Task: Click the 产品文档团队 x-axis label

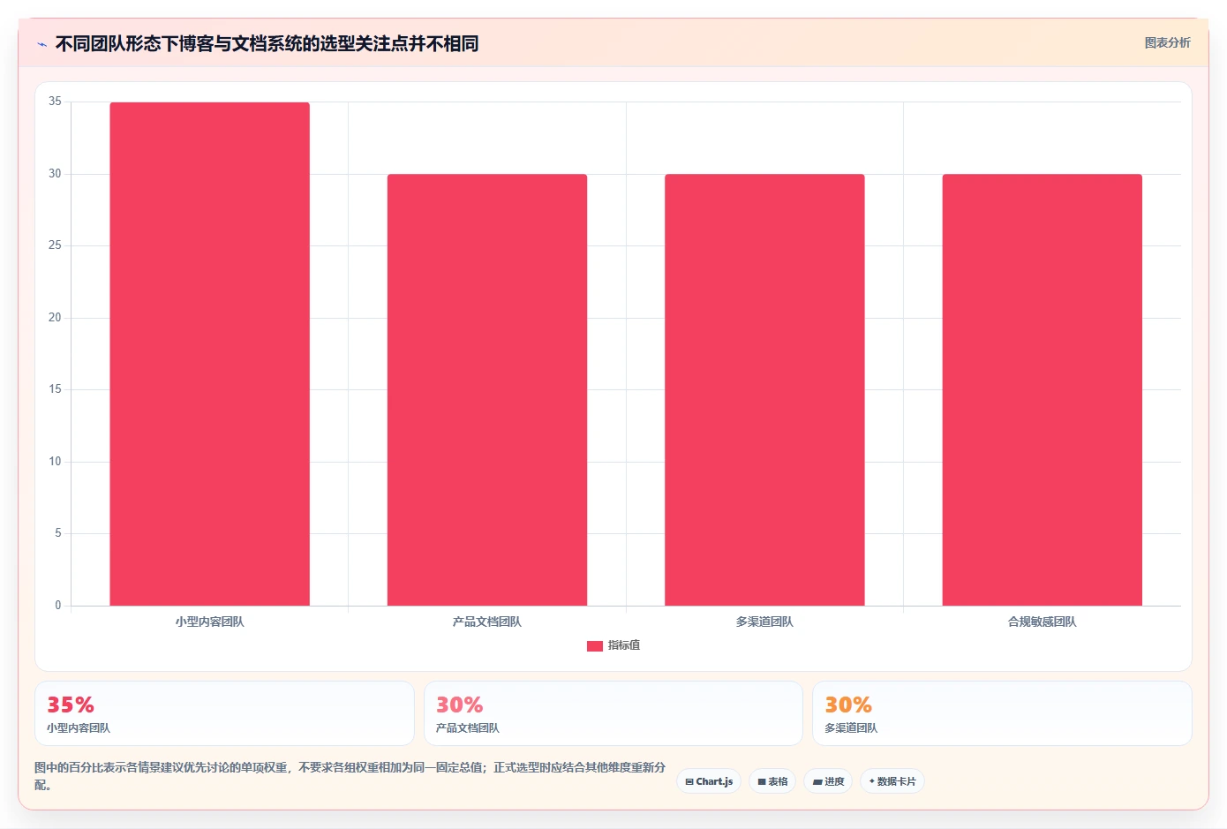Action: coord(487,622)
